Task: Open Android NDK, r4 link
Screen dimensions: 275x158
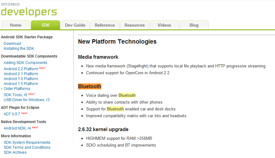Action: [x=17, y=128]
